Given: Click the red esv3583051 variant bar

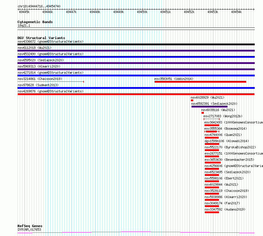Looking at the screenshot, I should (200, 82).
